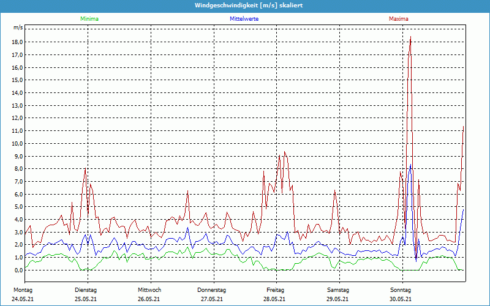Image resolution: width=490 pixels, height=306 pixels.
Task: Click the 0.0 y-axis value
Action: pos(18,270)
